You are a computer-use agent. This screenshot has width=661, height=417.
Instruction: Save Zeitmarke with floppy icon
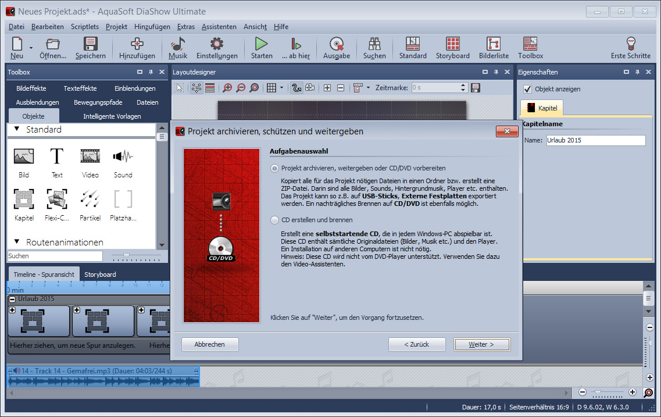476,88
